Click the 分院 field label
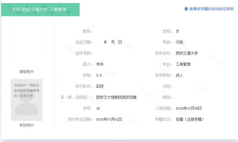The image size is (238, 142). coord(167,86)
